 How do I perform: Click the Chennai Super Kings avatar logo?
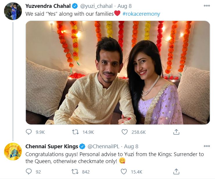pos(13,152)
